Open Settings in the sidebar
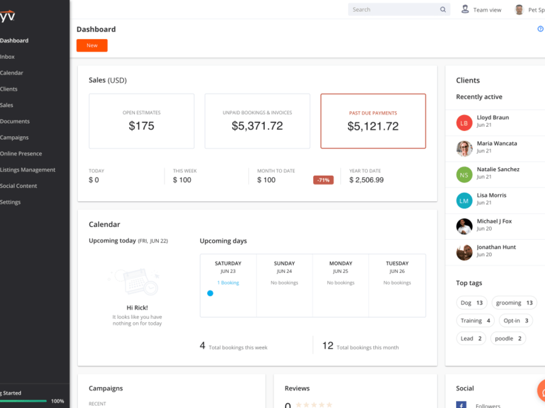Viewport: 545px width, 408px height. pyautogui.click(x=10, y=202)
